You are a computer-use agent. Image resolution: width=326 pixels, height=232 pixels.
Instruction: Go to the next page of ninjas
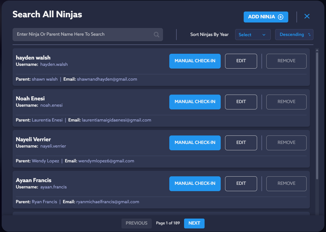(194, 223)
